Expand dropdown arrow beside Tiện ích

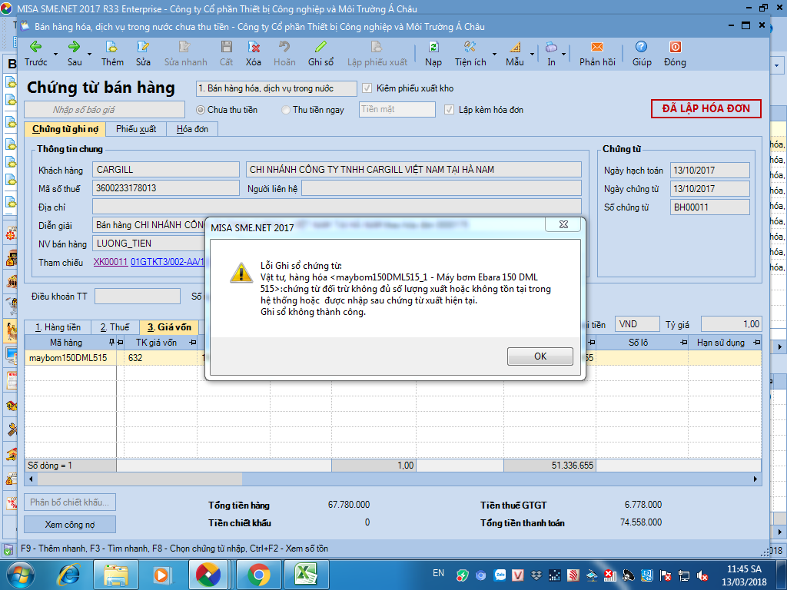point(494,54)
